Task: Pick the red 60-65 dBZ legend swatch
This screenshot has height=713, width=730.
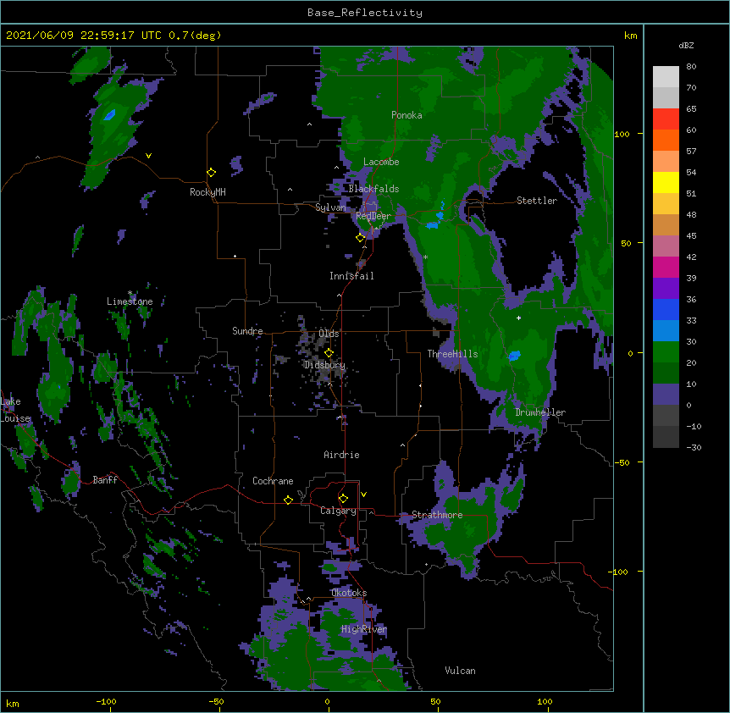Action: [666, 119]
